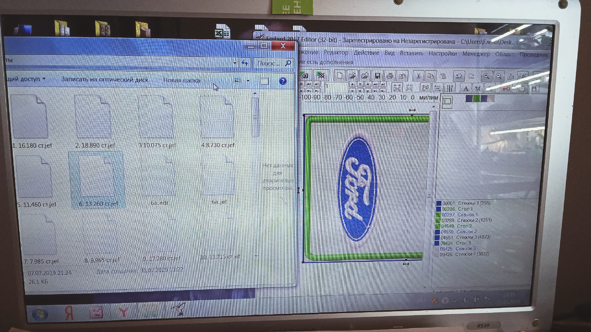Click the Explorer search field Поиск
591x332 pixels.
point(274,63)
